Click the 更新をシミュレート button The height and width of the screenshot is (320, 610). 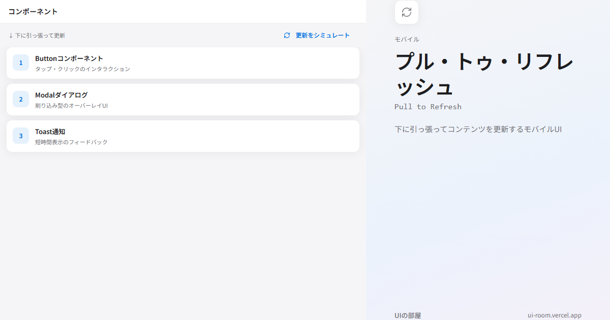[317, 36]
